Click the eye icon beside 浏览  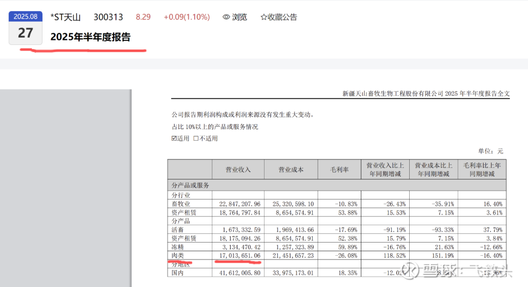pyautogui.click(x=226, y=17)
